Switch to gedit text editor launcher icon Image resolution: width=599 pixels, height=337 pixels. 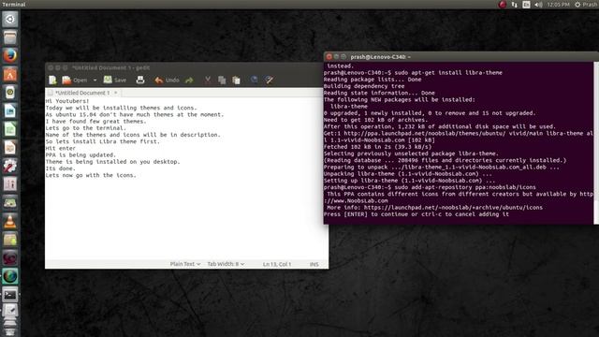[x=10, y=310]
